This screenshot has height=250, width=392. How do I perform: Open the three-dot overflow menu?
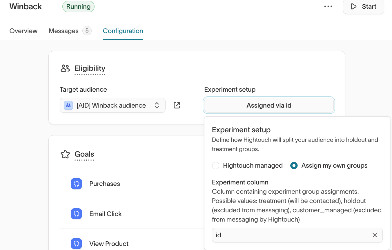click(328, 6)
